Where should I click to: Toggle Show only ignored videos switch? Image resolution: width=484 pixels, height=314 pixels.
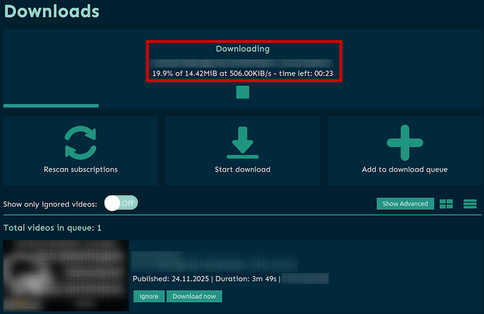pos(121,203)
